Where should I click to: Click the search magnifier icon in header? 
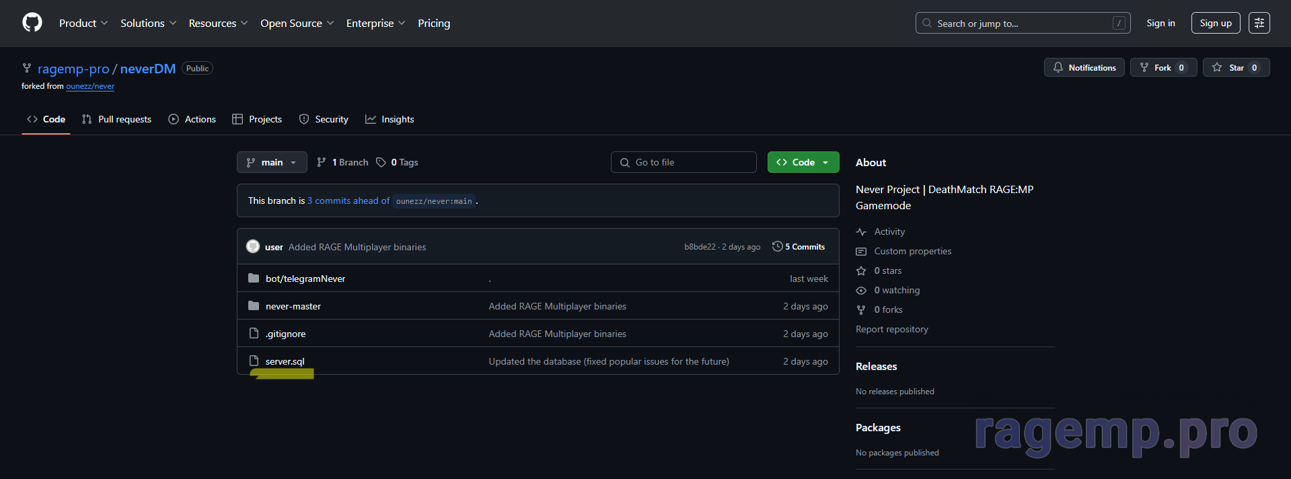click(927, 23)
